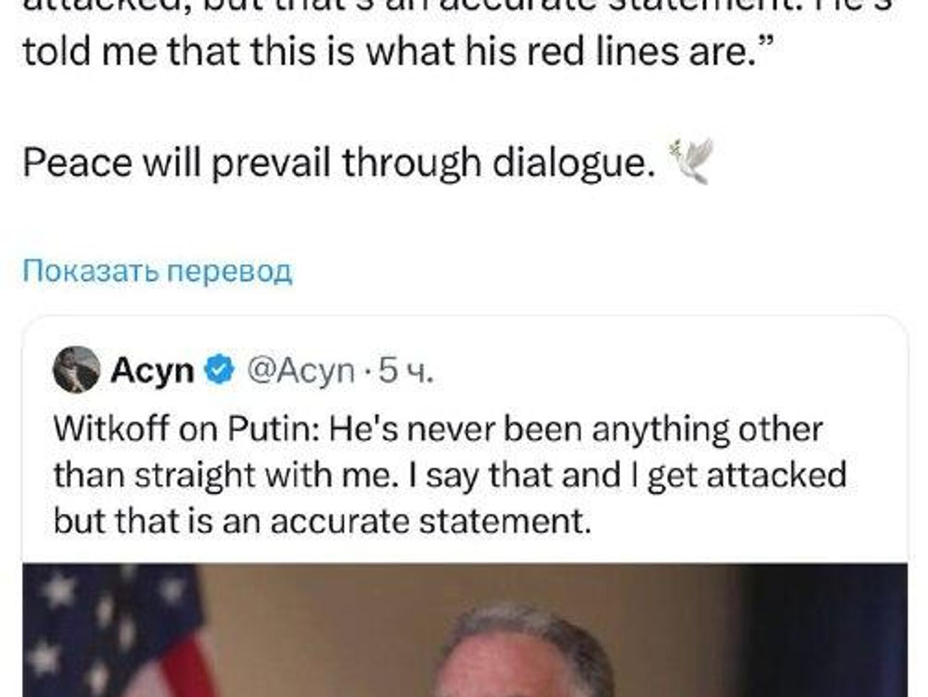This screenshot has height=697, width=928.
Task: Click the blue verified badge next to Acyn
Action: 219,371
